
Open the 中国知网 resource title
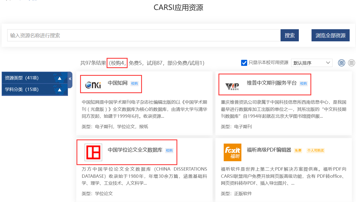pyautogui.click(x=118, y=83)
